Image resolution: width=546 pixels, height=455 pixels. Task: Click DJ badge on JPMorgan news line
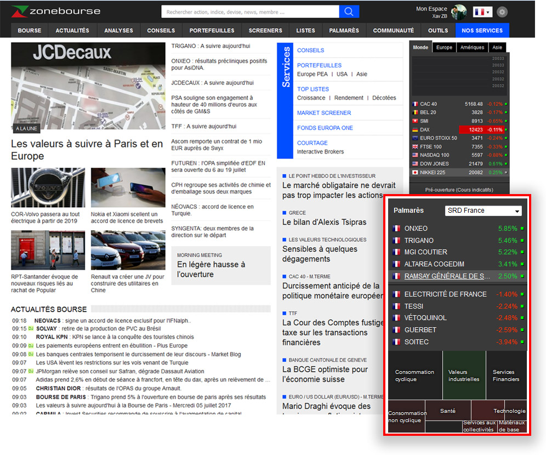[31, 372]
